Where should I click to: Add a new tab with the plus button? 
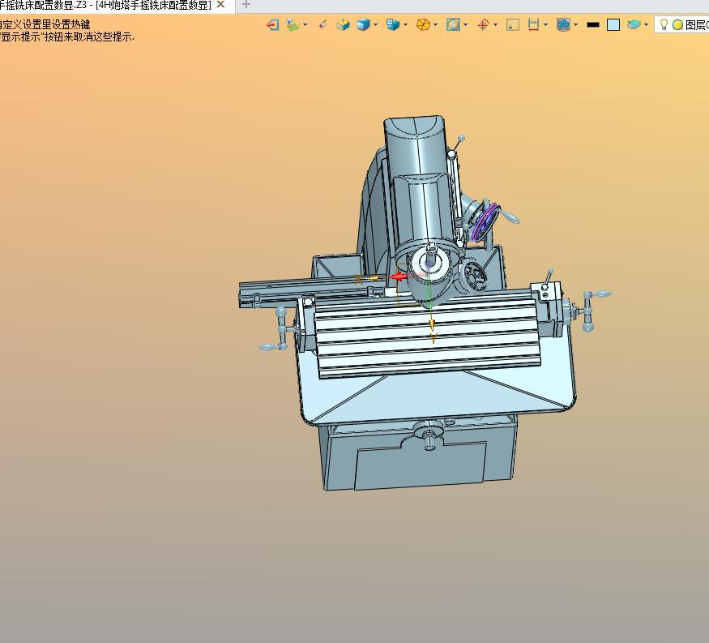click(246, 5)
